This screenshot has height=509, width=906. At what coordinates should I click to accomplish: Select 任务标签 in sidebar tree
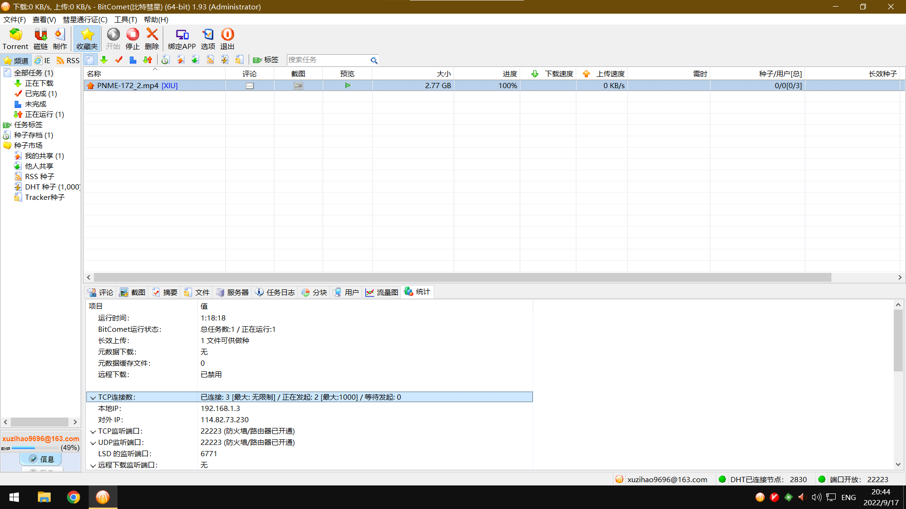[28, 125]
